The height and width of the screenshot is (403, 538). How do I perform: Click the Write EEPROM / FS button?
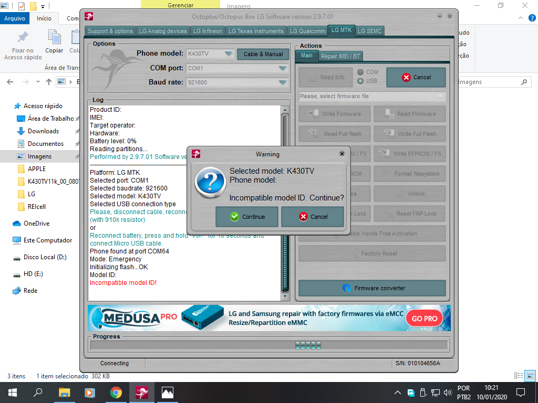click(410, 154)
